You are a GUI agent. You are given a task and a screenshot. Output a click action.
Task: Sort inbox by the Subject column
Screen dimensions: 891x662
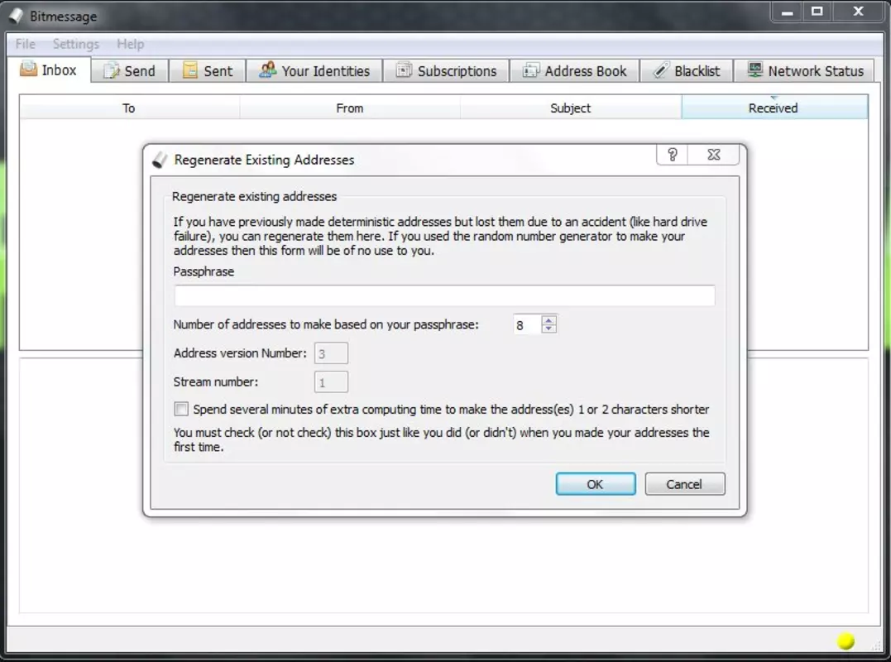coord(571,108)
